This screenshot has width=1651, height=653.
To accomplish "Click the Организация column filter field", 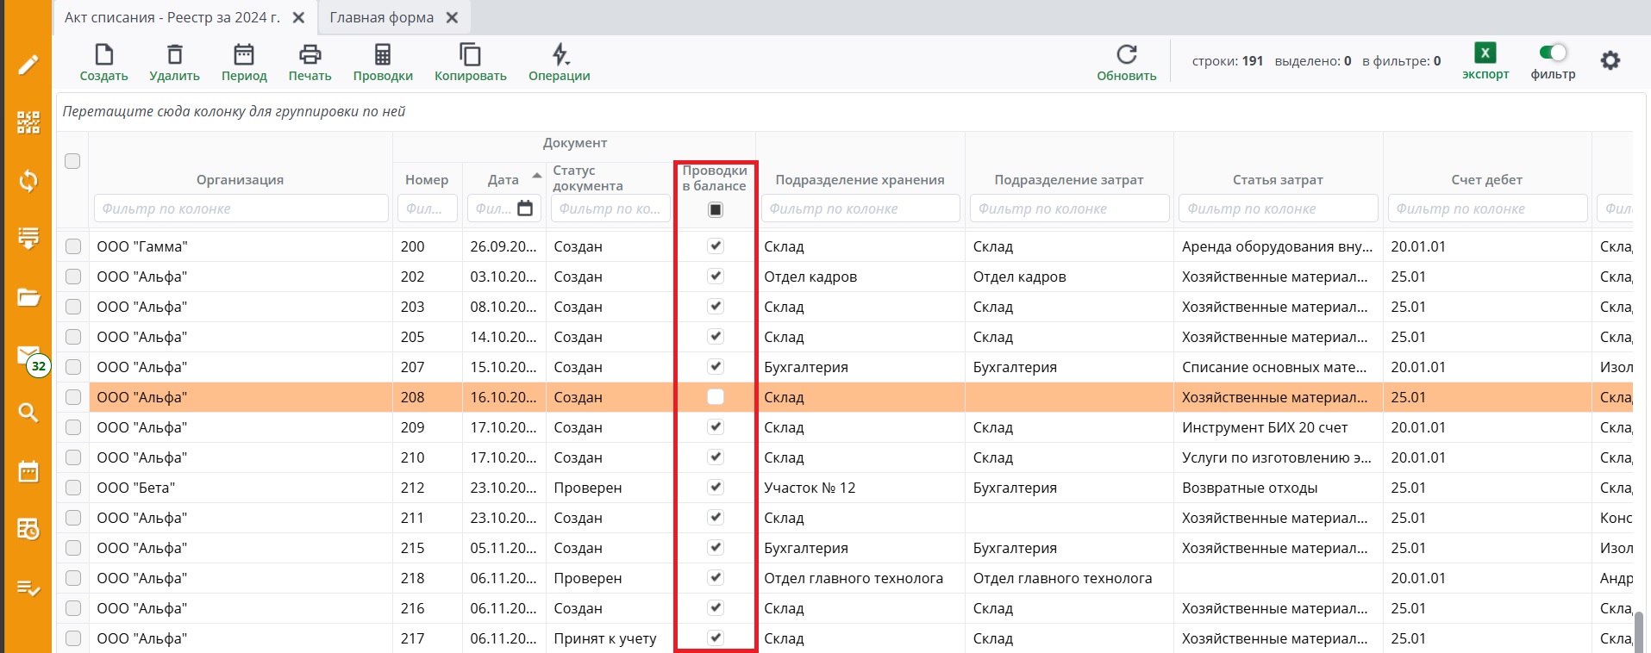I will (x=241, y=208).
